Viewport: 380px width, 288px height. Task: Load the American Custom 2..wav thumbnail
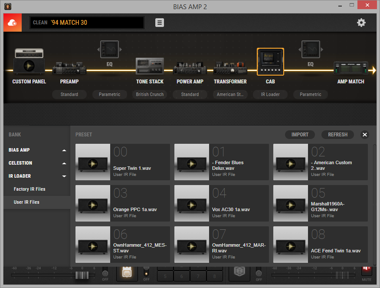pos(291,162)
